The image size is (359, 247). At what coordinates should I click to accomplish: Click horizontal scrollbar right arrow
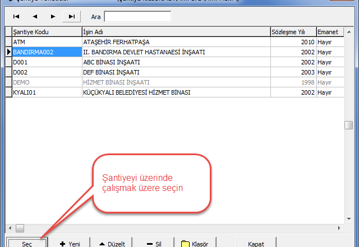point(340,229)
